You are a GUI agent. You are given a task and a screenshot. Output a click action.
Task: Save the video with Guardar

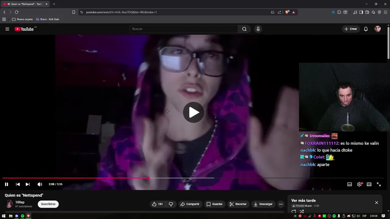[x=214, y=204]
